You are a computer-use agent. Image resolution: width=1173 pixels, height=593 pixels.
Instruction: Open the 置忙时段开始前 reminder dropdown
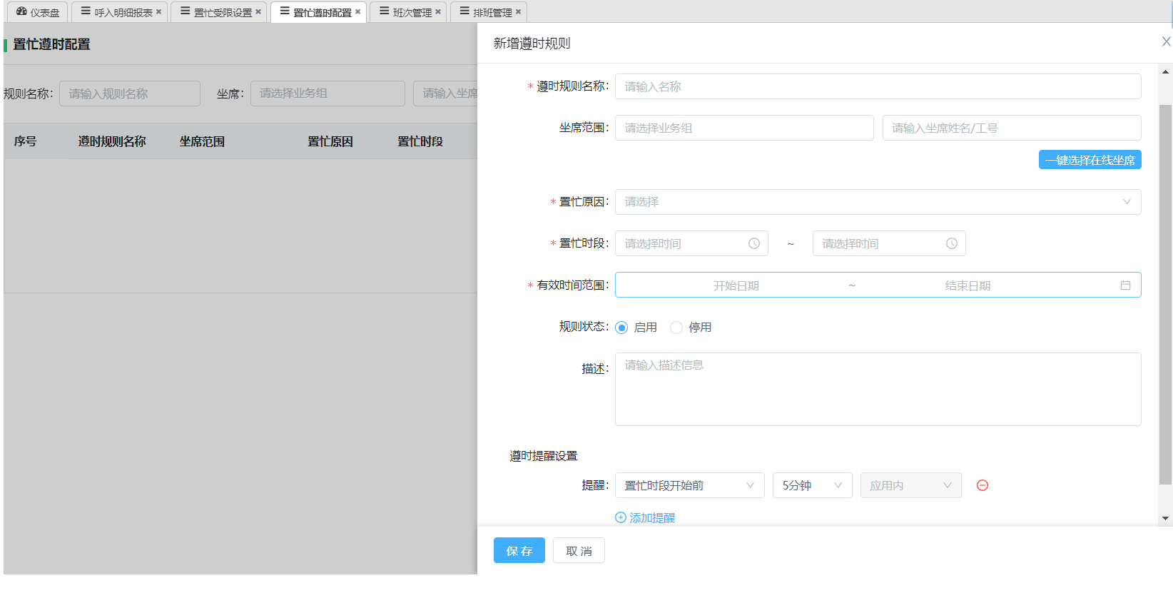pyautogui.click(x=689, y=485)
